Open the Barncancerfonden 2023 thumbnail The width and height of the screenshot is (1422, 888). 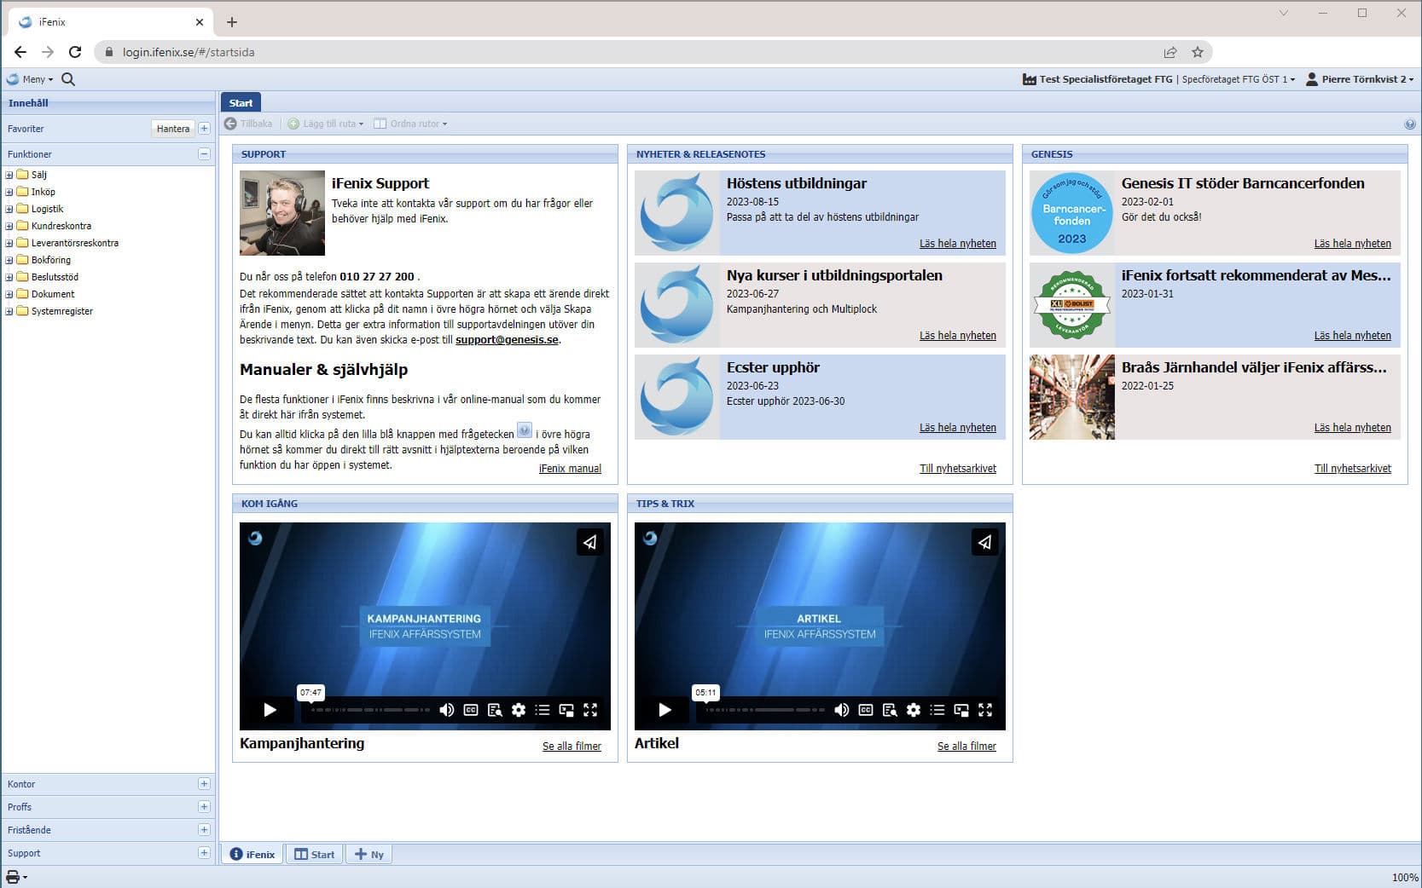(x=1072, y=213)
